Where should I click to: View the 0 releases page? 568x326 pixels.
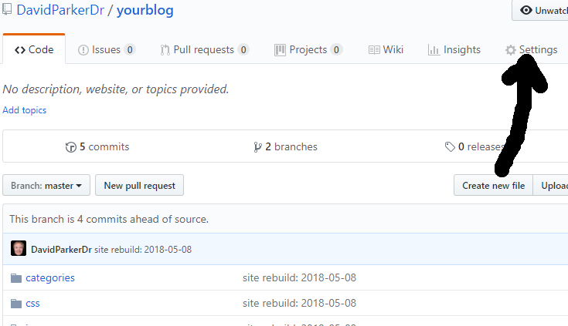coord(474,146)
